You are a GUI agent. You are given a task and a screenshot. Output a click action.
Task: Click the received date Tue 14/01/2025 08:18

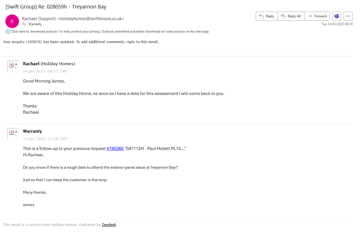[x=337, y=24]
